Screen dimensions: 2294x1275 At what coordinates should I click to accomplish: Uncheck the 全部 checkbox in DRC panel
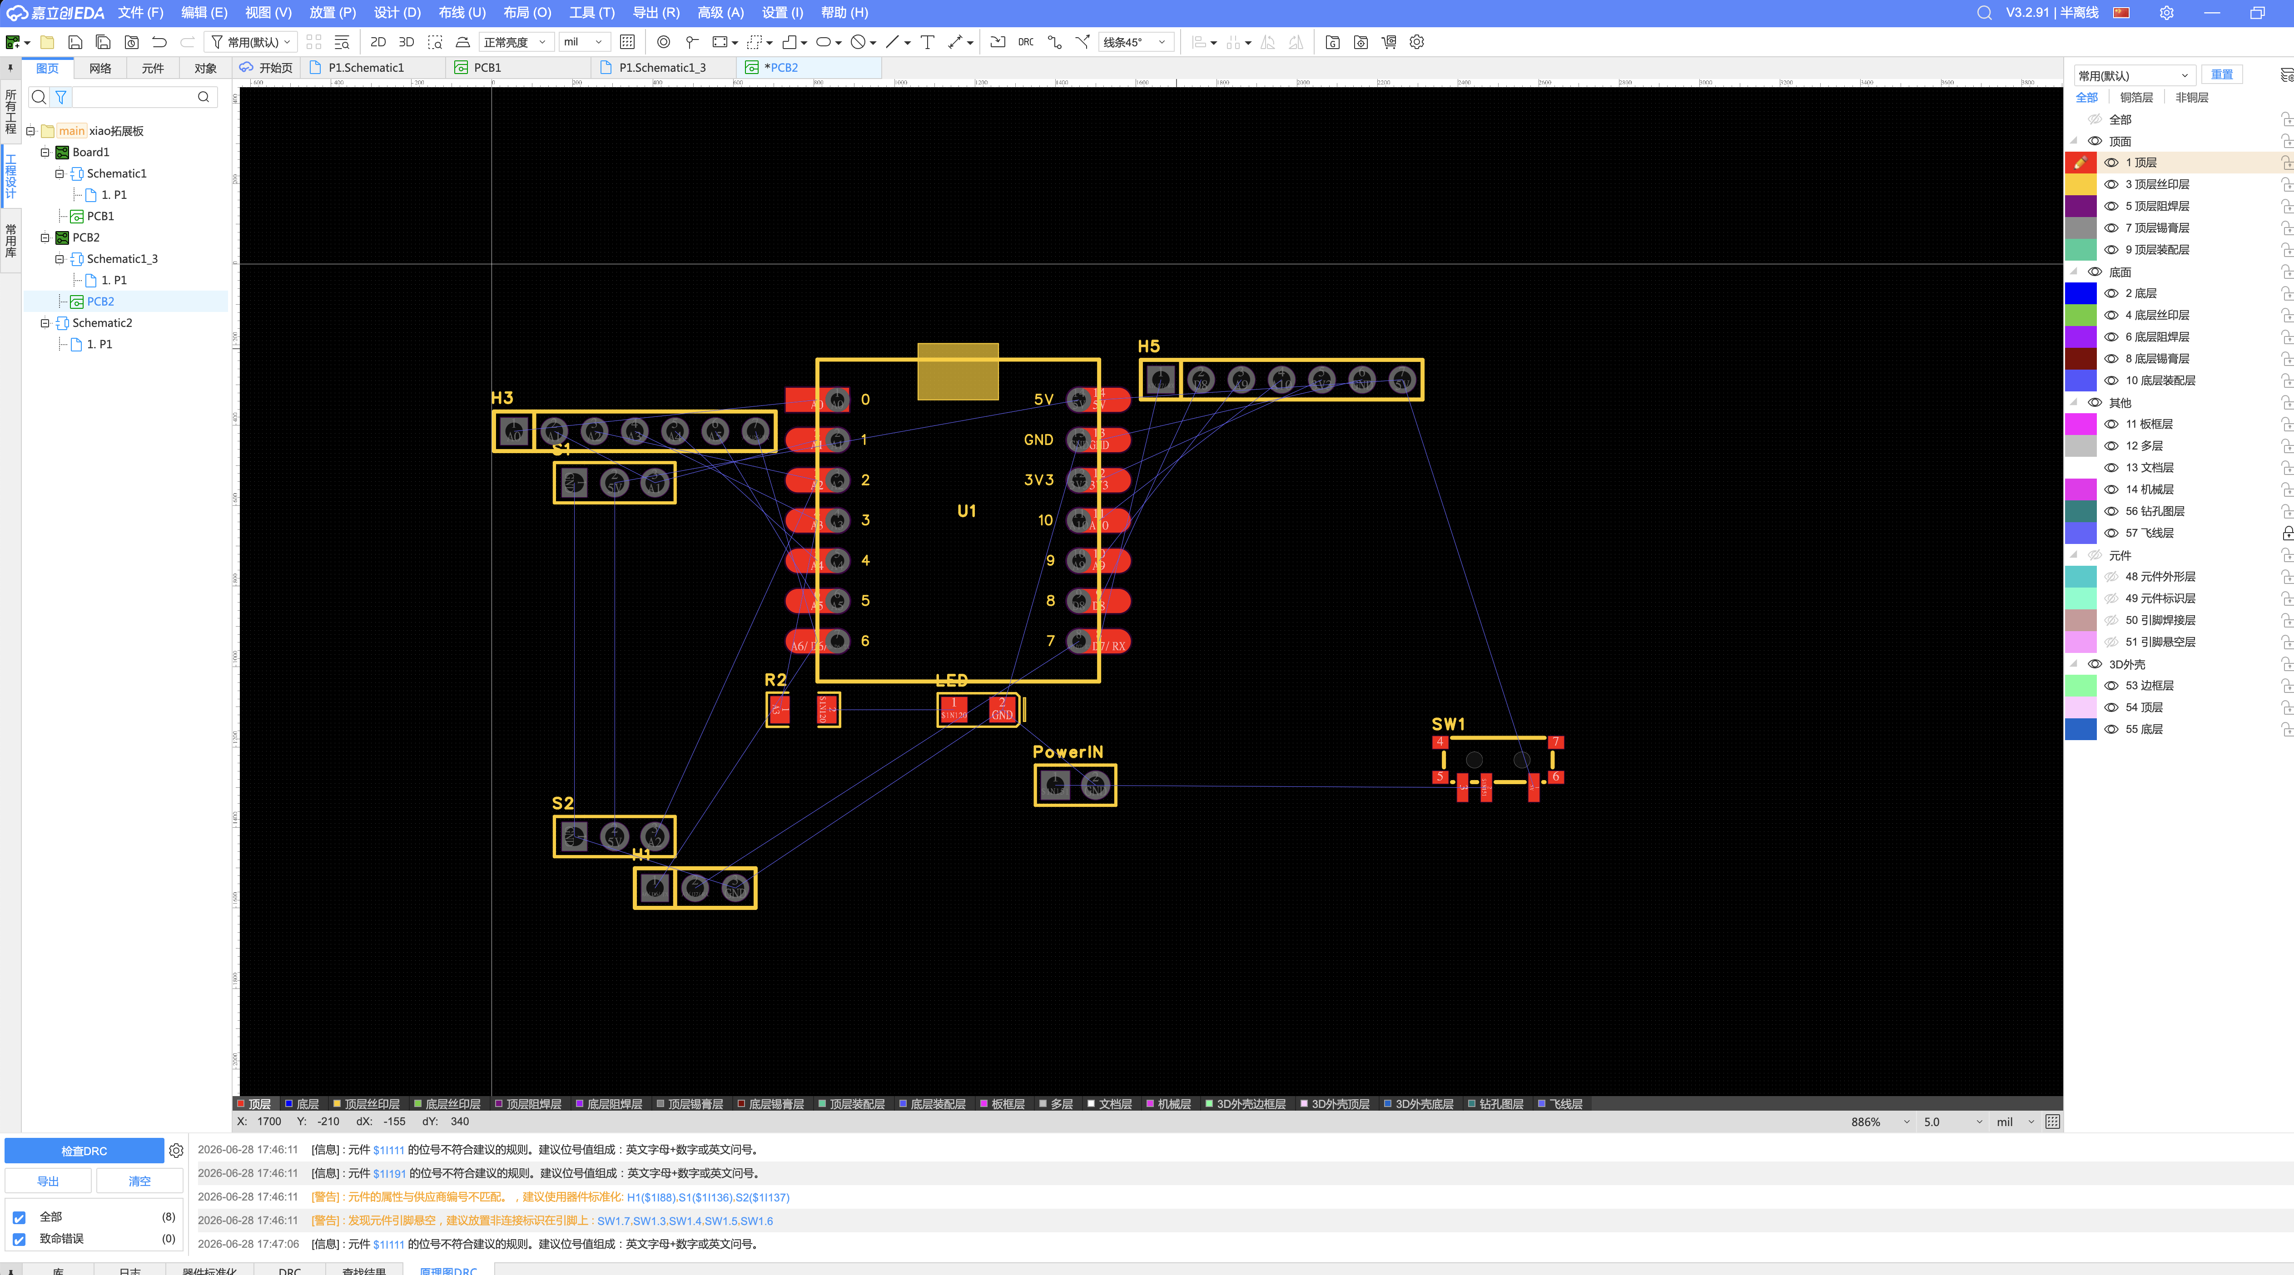click(x=19, y=1217)
